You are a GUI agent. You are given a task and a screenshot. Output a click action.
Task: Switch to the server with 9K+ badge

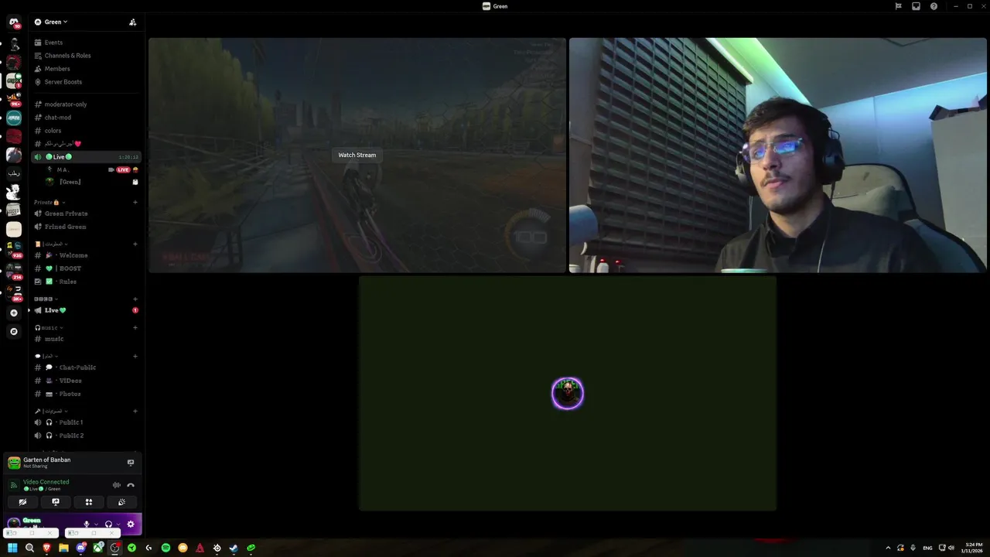(x=14, y=98)
